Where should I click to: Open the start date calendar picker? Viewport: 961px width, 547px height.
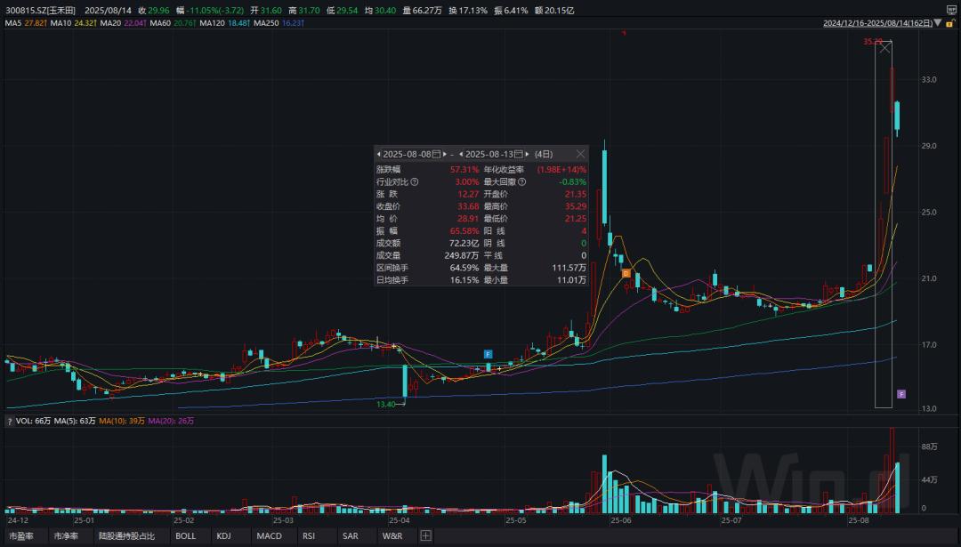(436, 154)
